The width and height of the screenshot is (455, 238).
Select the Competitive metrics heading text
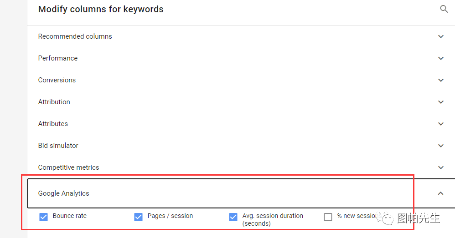click(x=68, y=167)
